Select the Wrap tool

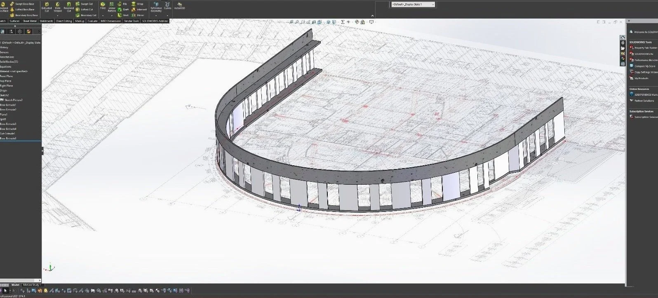[x=137, y=4]
